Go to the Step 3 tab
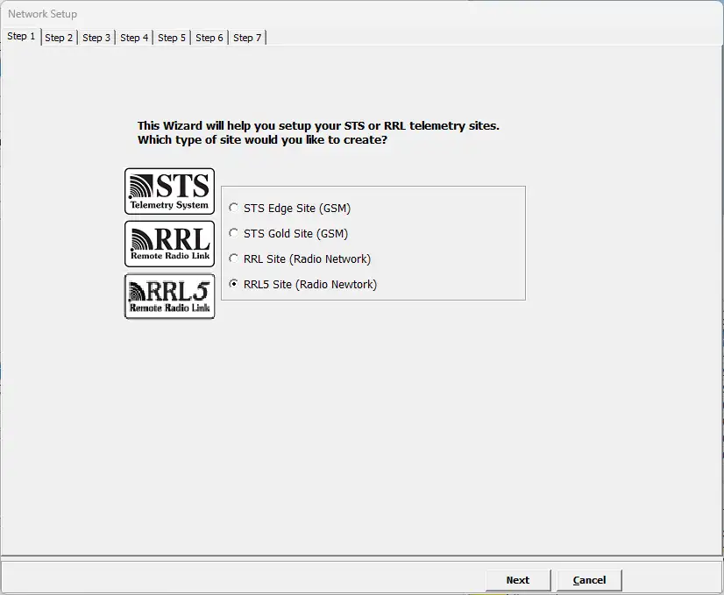Viewport: 724px width, 595px height. (x=96, y=38)
